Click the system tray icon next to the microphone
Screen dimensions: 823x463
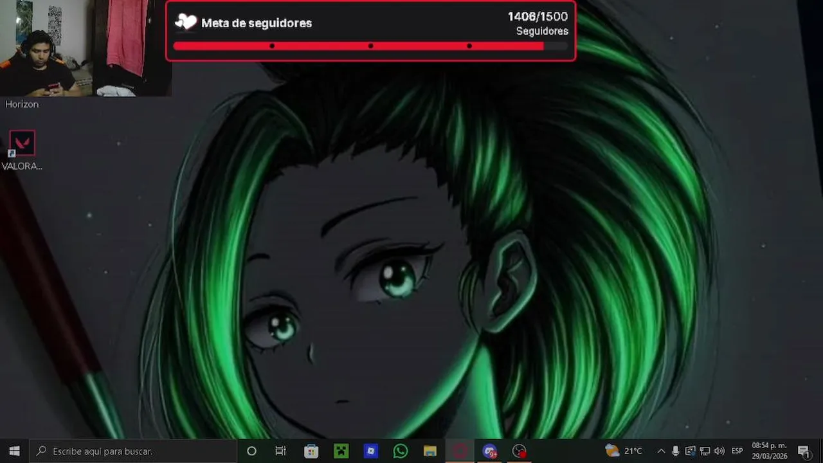(691, 451)
